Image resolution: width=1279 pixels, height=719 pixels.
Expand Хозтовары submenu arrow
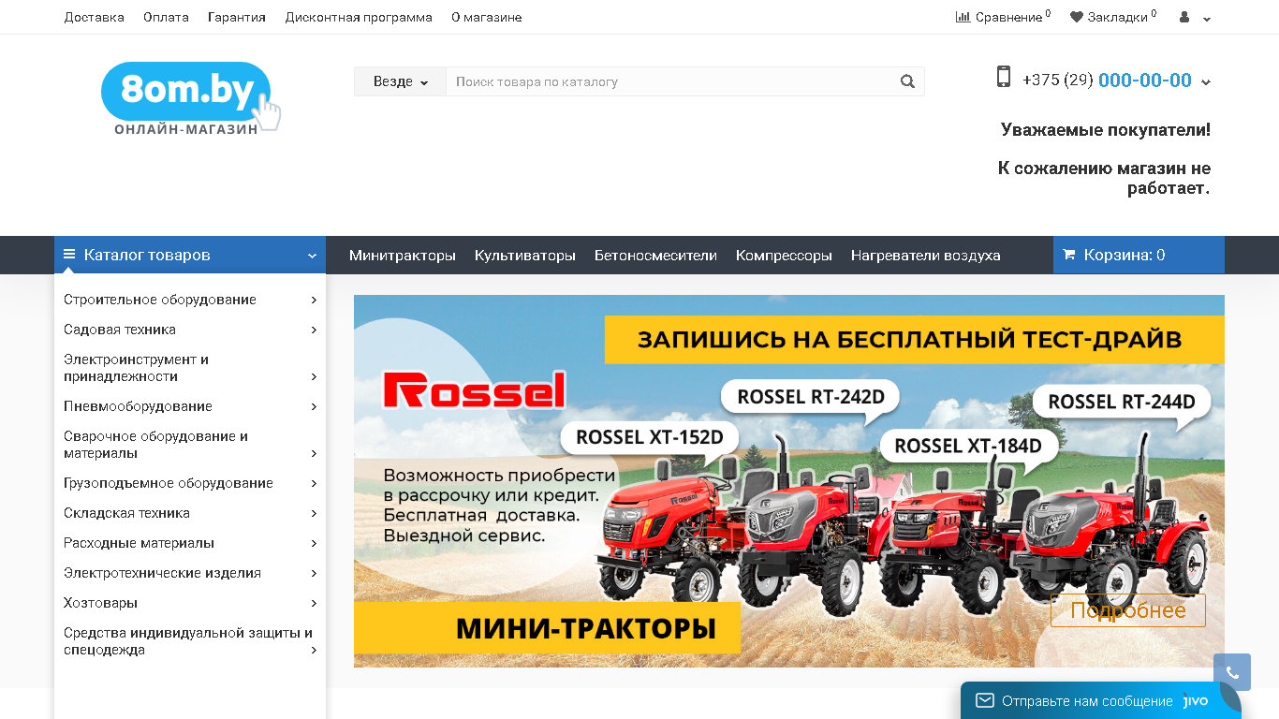click(x=314, y=603)
